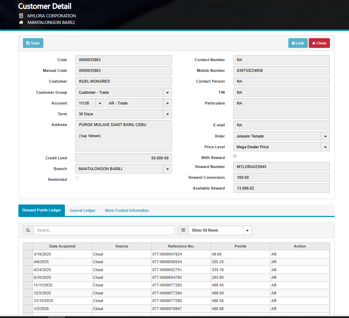Lock the customer record
The height and width of the screenshot is (318, 349).
point(298,43)
